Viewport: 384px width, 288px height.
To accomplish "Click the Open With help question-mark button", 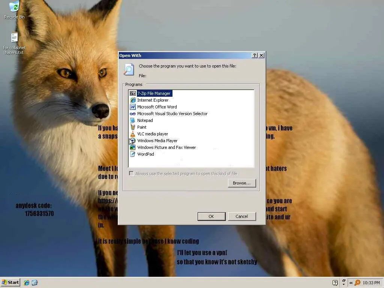I will [255, 55].
